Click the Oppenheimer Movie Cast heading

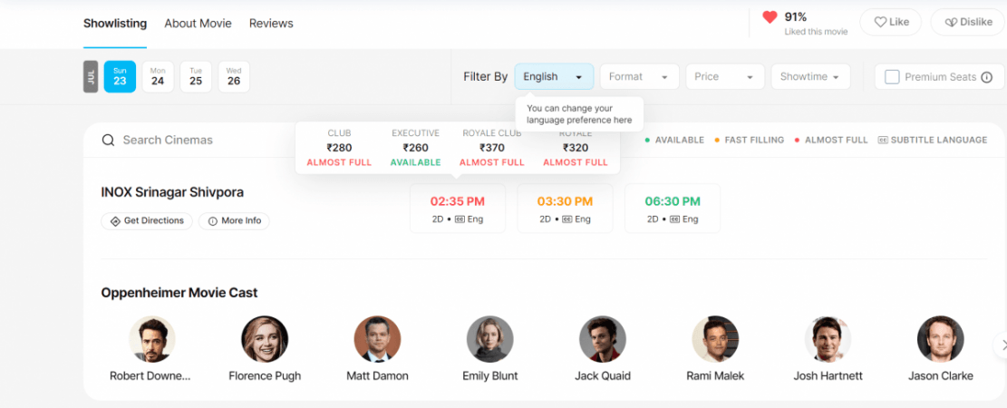(179, 293)
